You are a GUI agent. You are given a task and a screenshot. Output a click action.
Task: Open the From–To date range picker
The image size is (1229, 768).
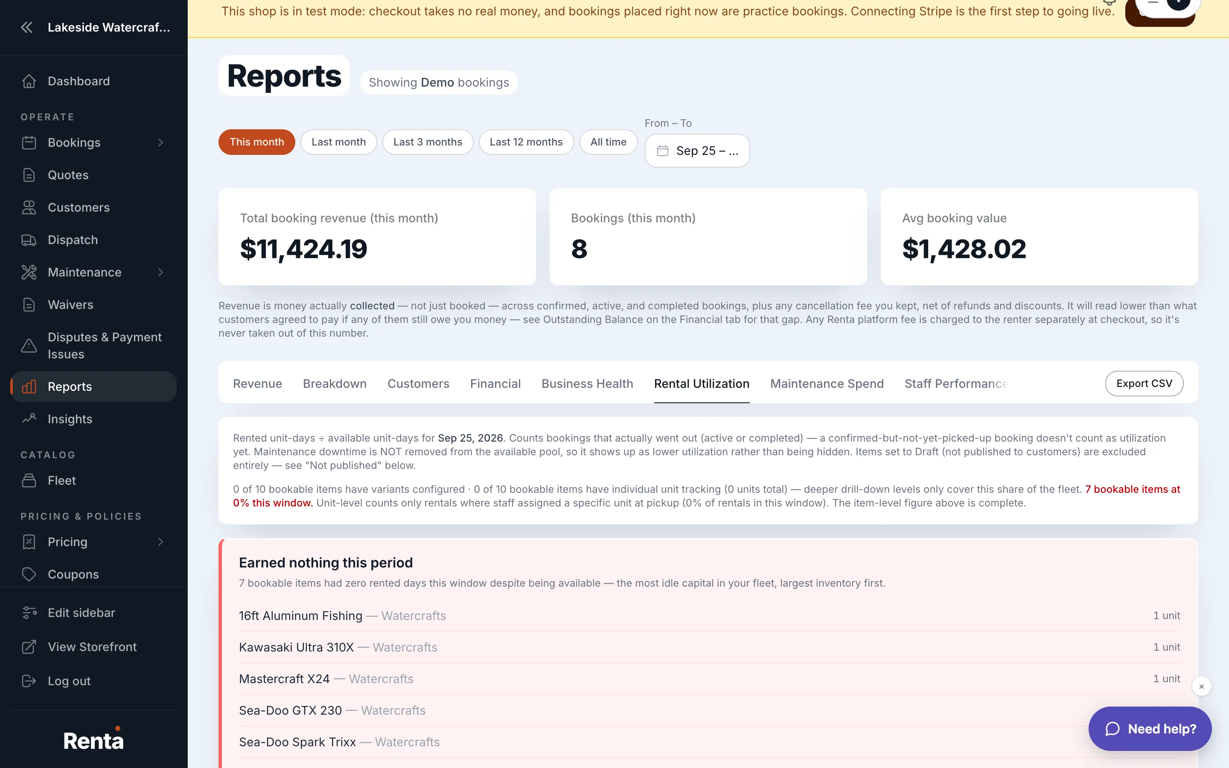click(697, 151)
